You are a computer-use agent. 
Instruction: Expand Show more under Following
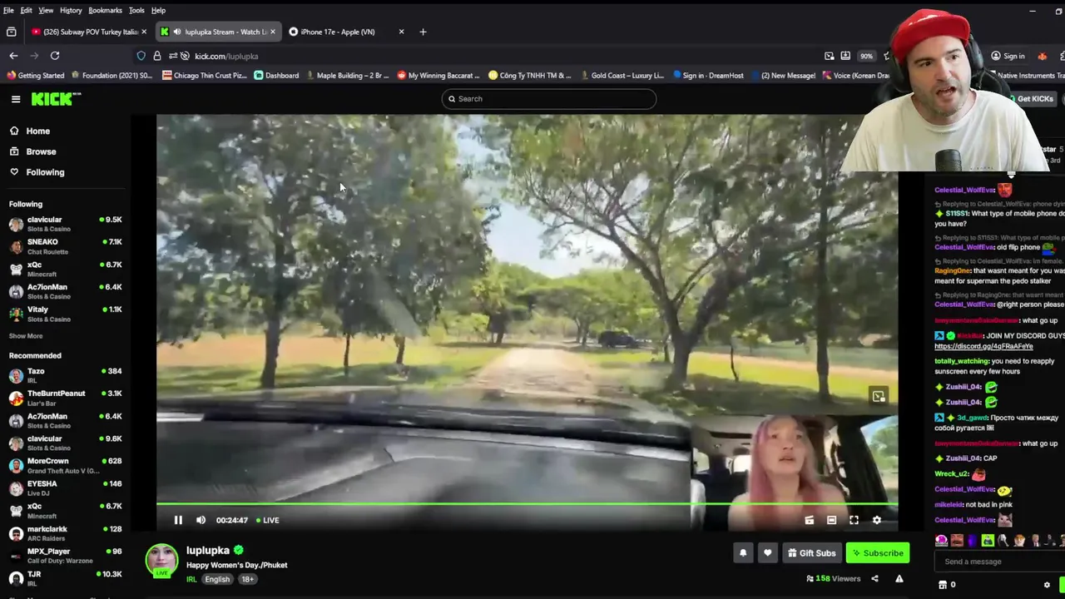pyautogui.click(x=26, y=336)
